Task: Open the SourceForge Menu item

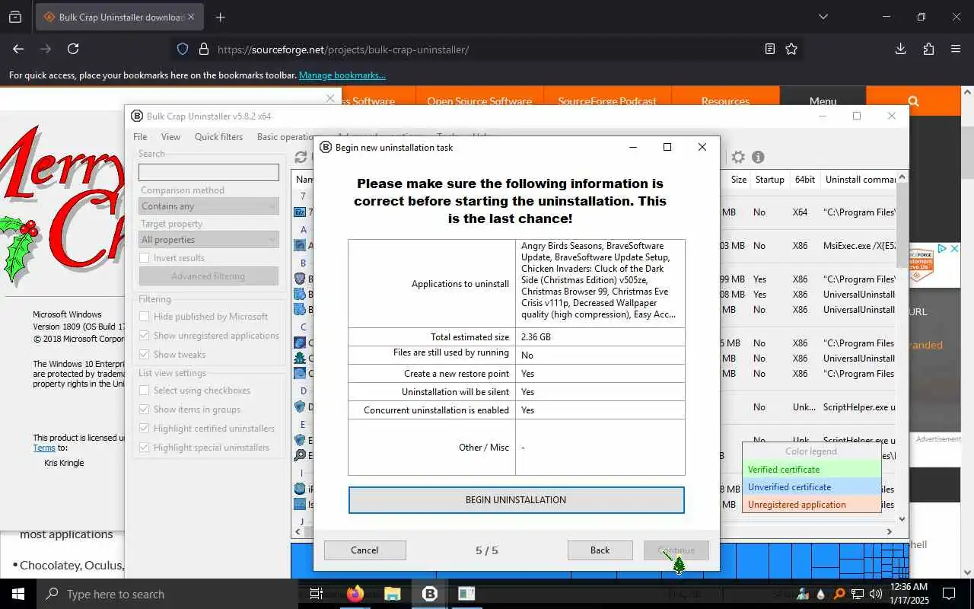Action: click(823, 100)
